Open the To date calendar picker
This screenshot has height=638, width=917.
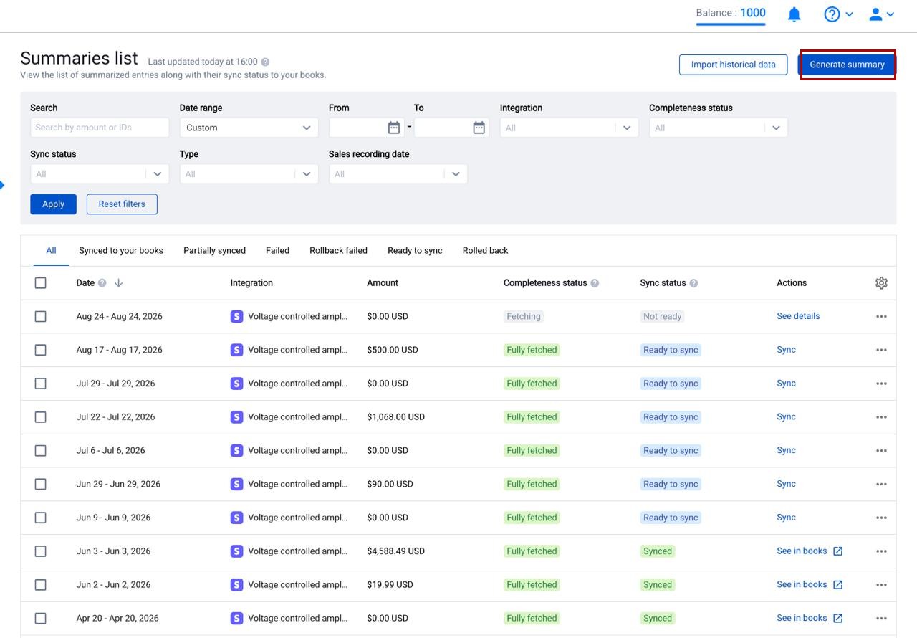pos(479,128)
